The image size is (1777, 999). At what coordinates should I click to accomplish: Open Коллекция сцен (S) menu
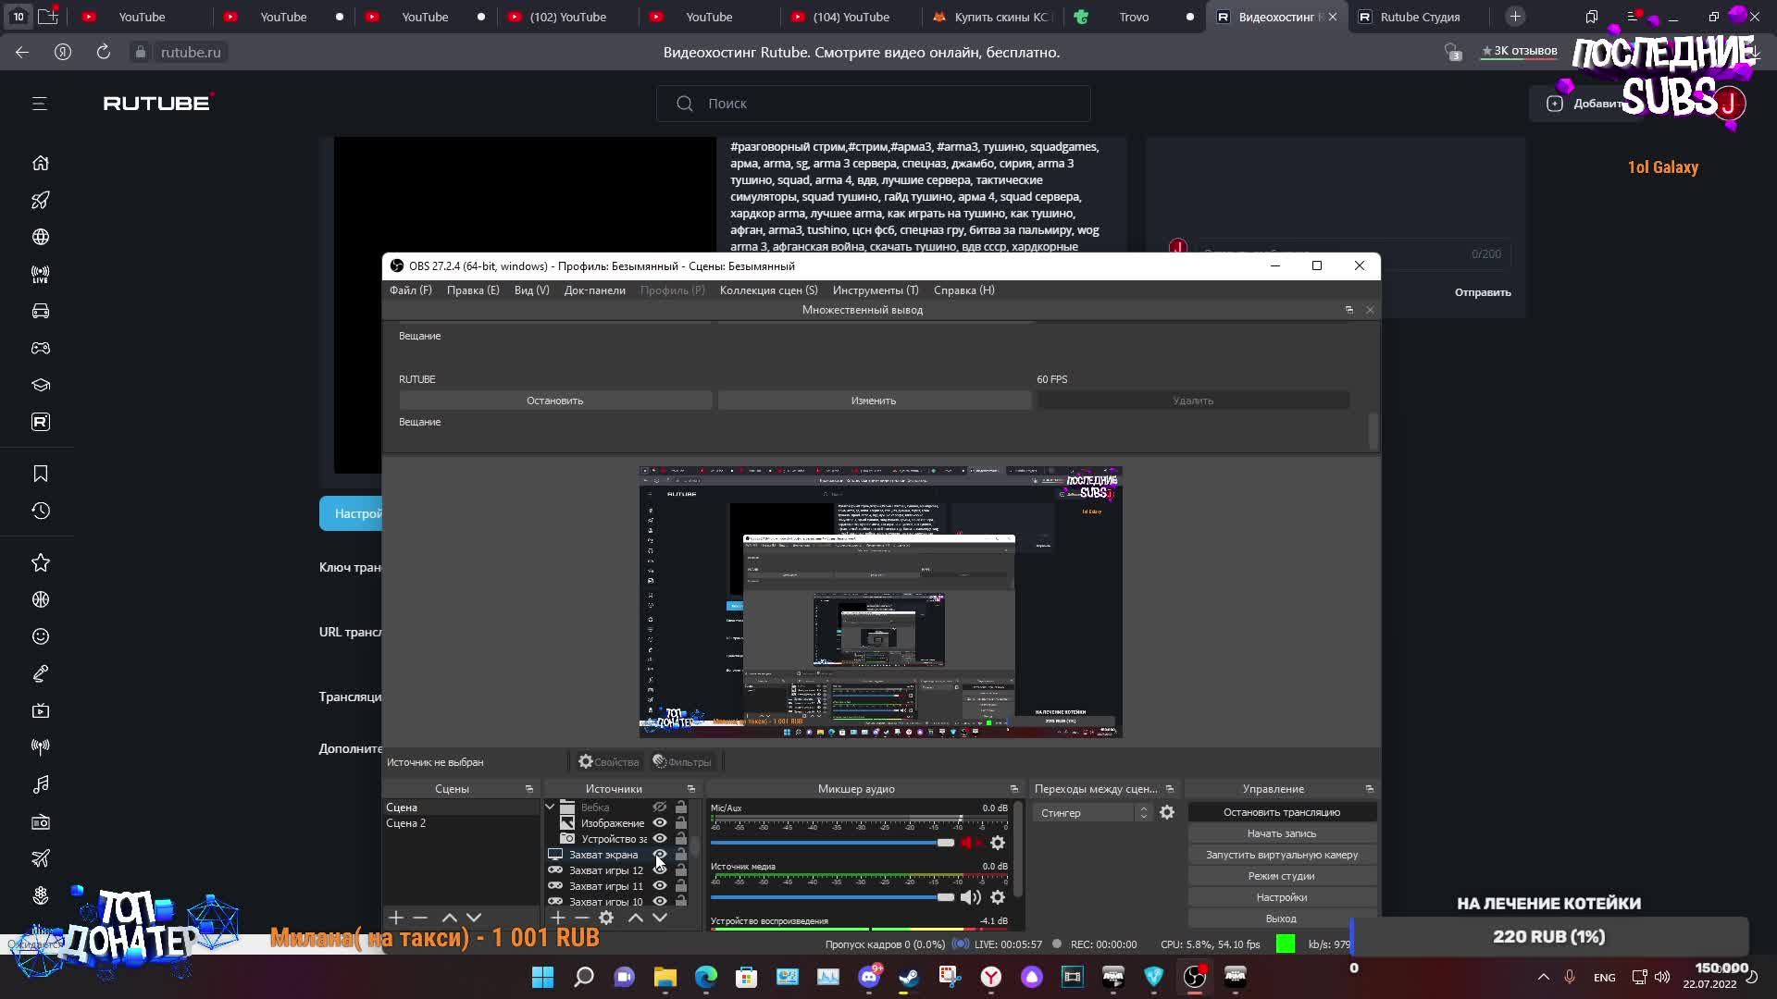point(768,290)
